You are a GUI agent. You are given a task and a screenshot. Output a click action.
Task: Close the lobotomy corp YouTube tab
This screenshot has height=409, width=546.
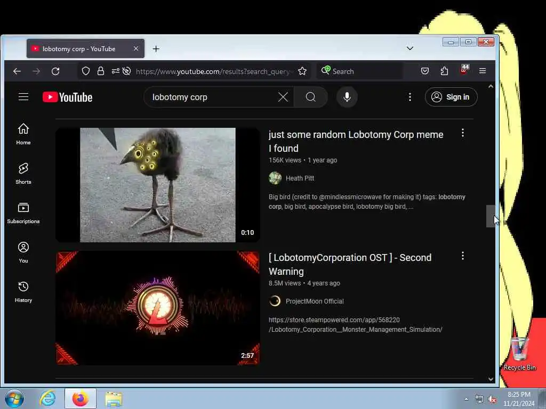click(136, 48)
